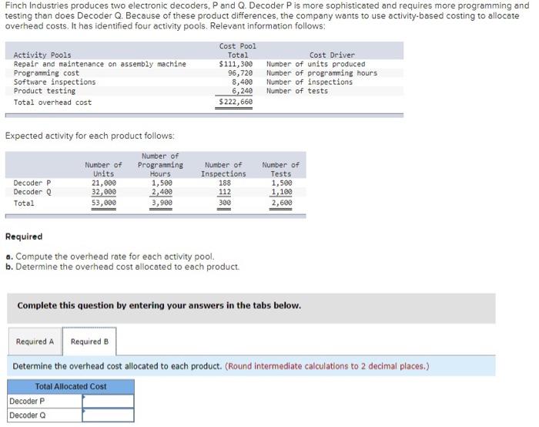Screen dimensions: 539x427
Task: Click the 3,900 total programming hours
Action: tap(162, 203)
